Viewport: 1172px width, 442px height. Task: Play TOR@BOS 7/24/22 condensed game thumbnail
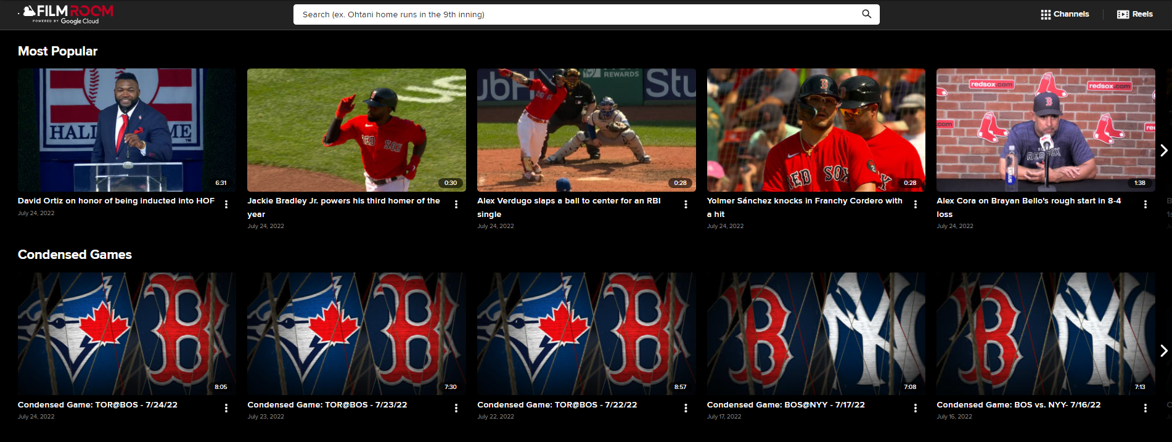[127, 334]
